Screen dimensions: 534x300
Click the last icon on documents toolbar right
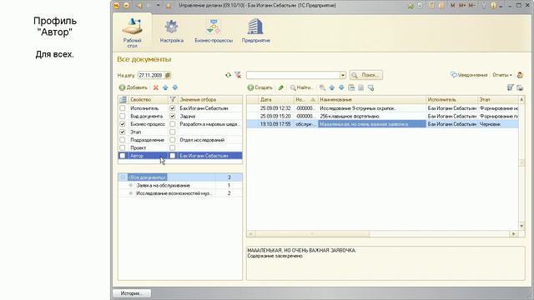520,87
